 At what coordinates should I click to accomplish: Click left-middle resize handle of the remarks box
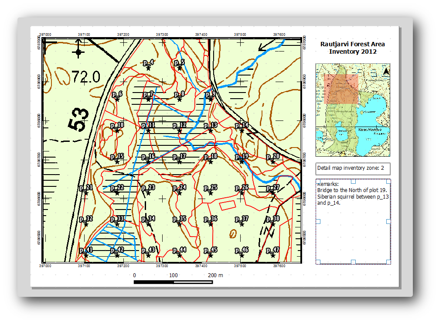point(318,221)
